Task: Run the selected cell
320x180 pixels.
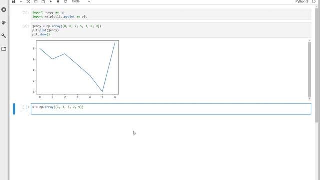Action: pos(51,1)
